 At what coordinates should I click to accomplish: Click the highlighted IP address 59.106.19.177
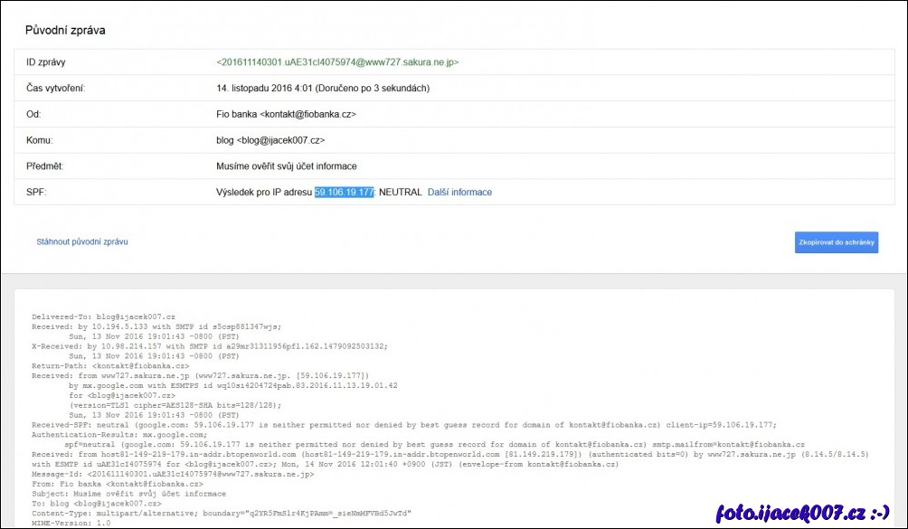pyautogui.click(x=345, y=193)
